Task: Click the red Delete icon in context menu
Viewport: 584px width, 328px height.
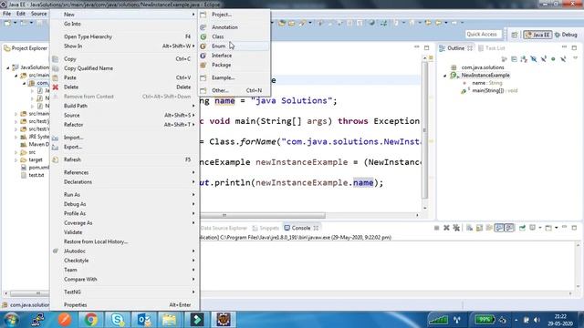Action: coord(56,87)
